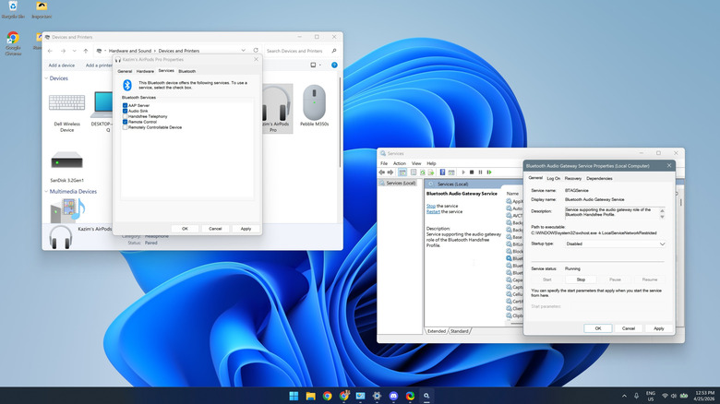Uncheck the Remote Control checkbox
This screenshot has width=720, height=404.
pyautogui.click(x=125, y=122)
